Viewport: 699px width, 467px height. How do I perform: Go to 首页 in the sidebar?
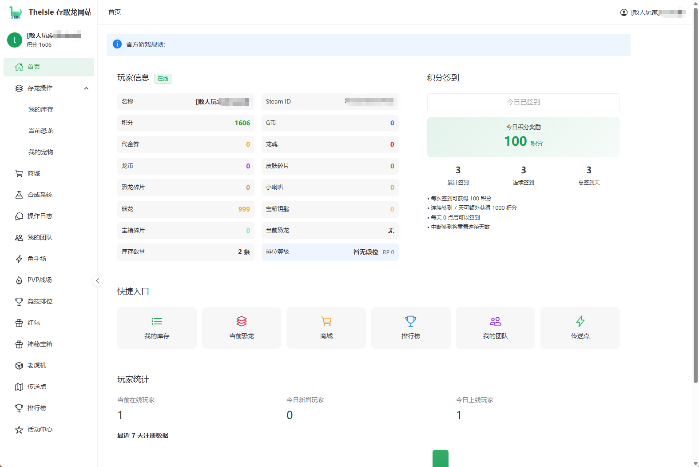click(49, 67)
